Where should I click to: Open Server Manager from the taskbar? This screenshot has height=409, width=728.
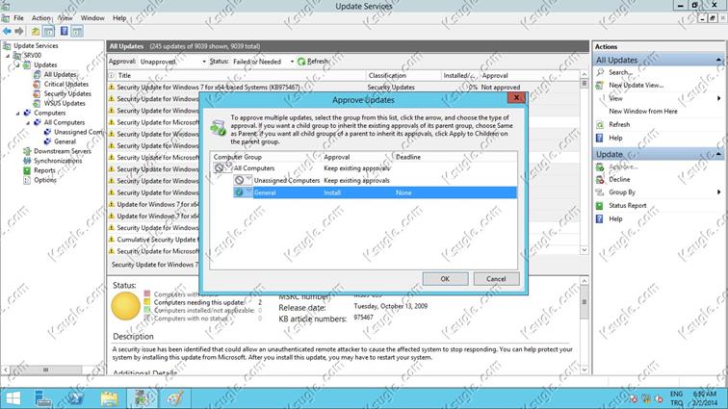(42, 398)
